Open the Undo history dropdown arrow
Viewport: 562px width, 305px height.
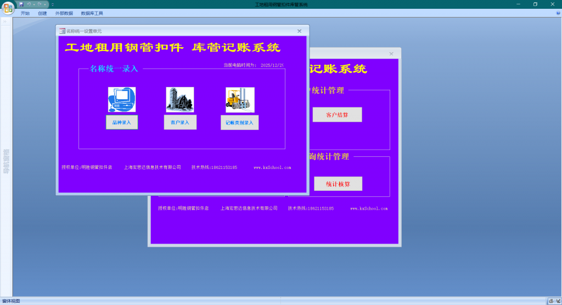point(33,4)
